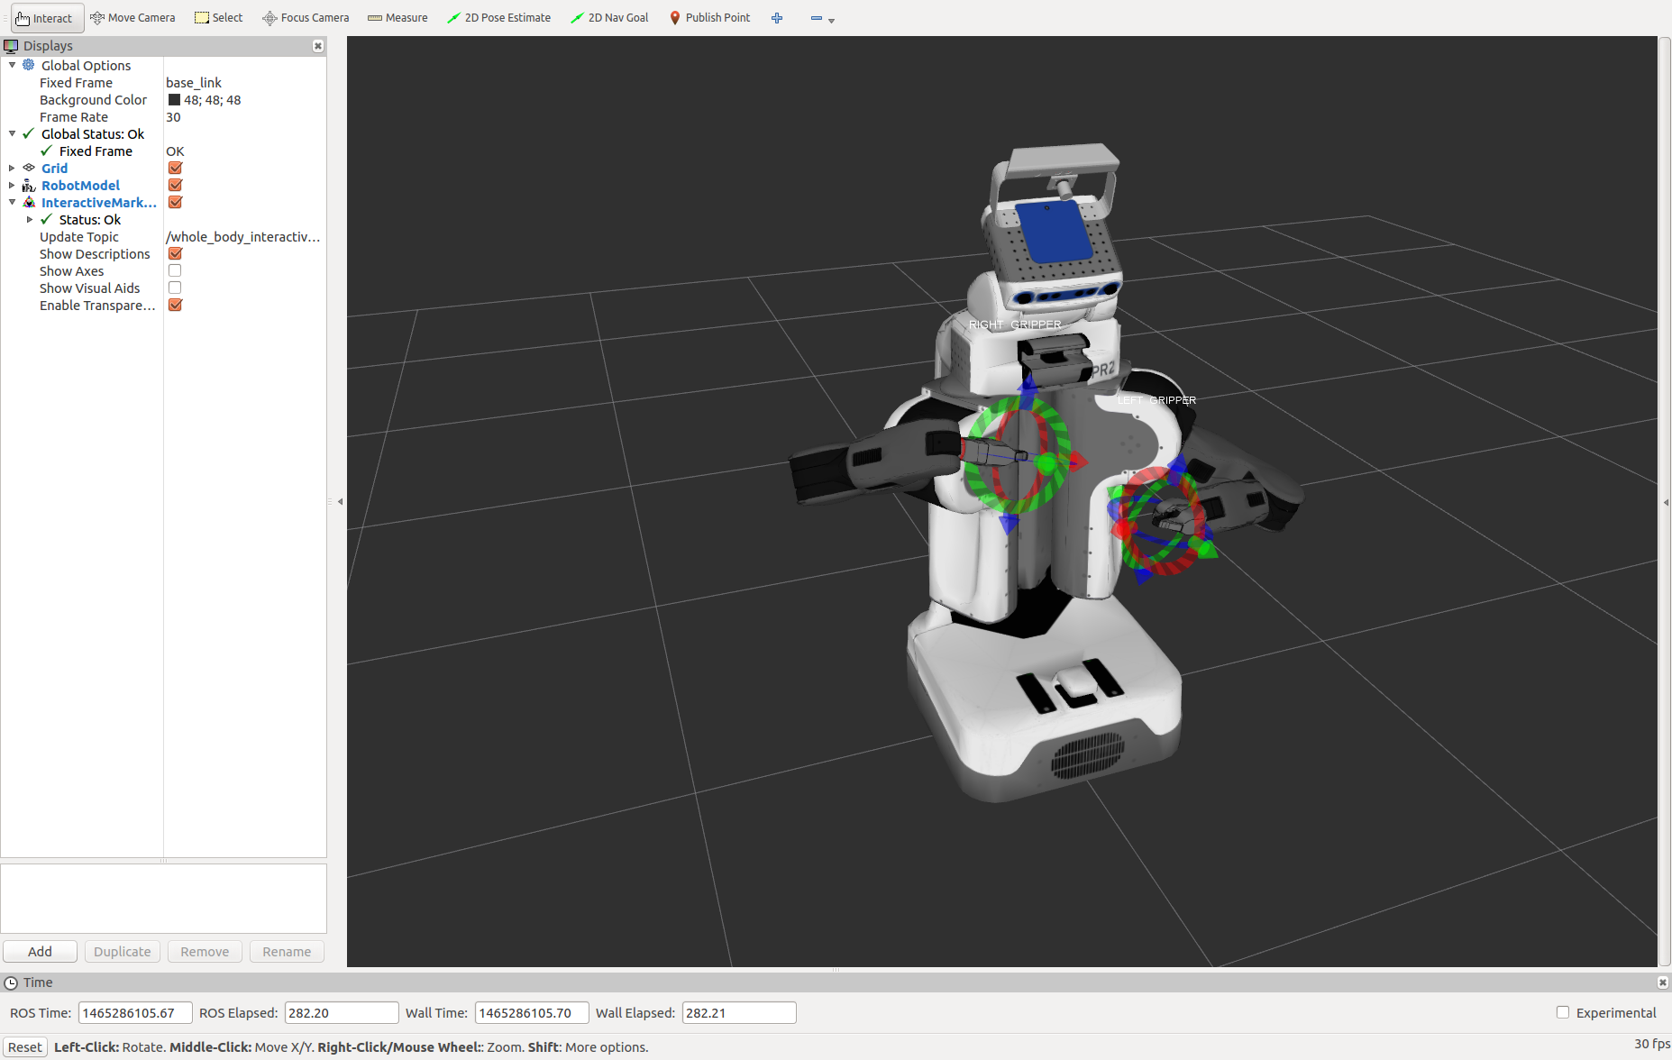Expand the Status: Ok node
Screen dimensions: 1672x1060
30,219
